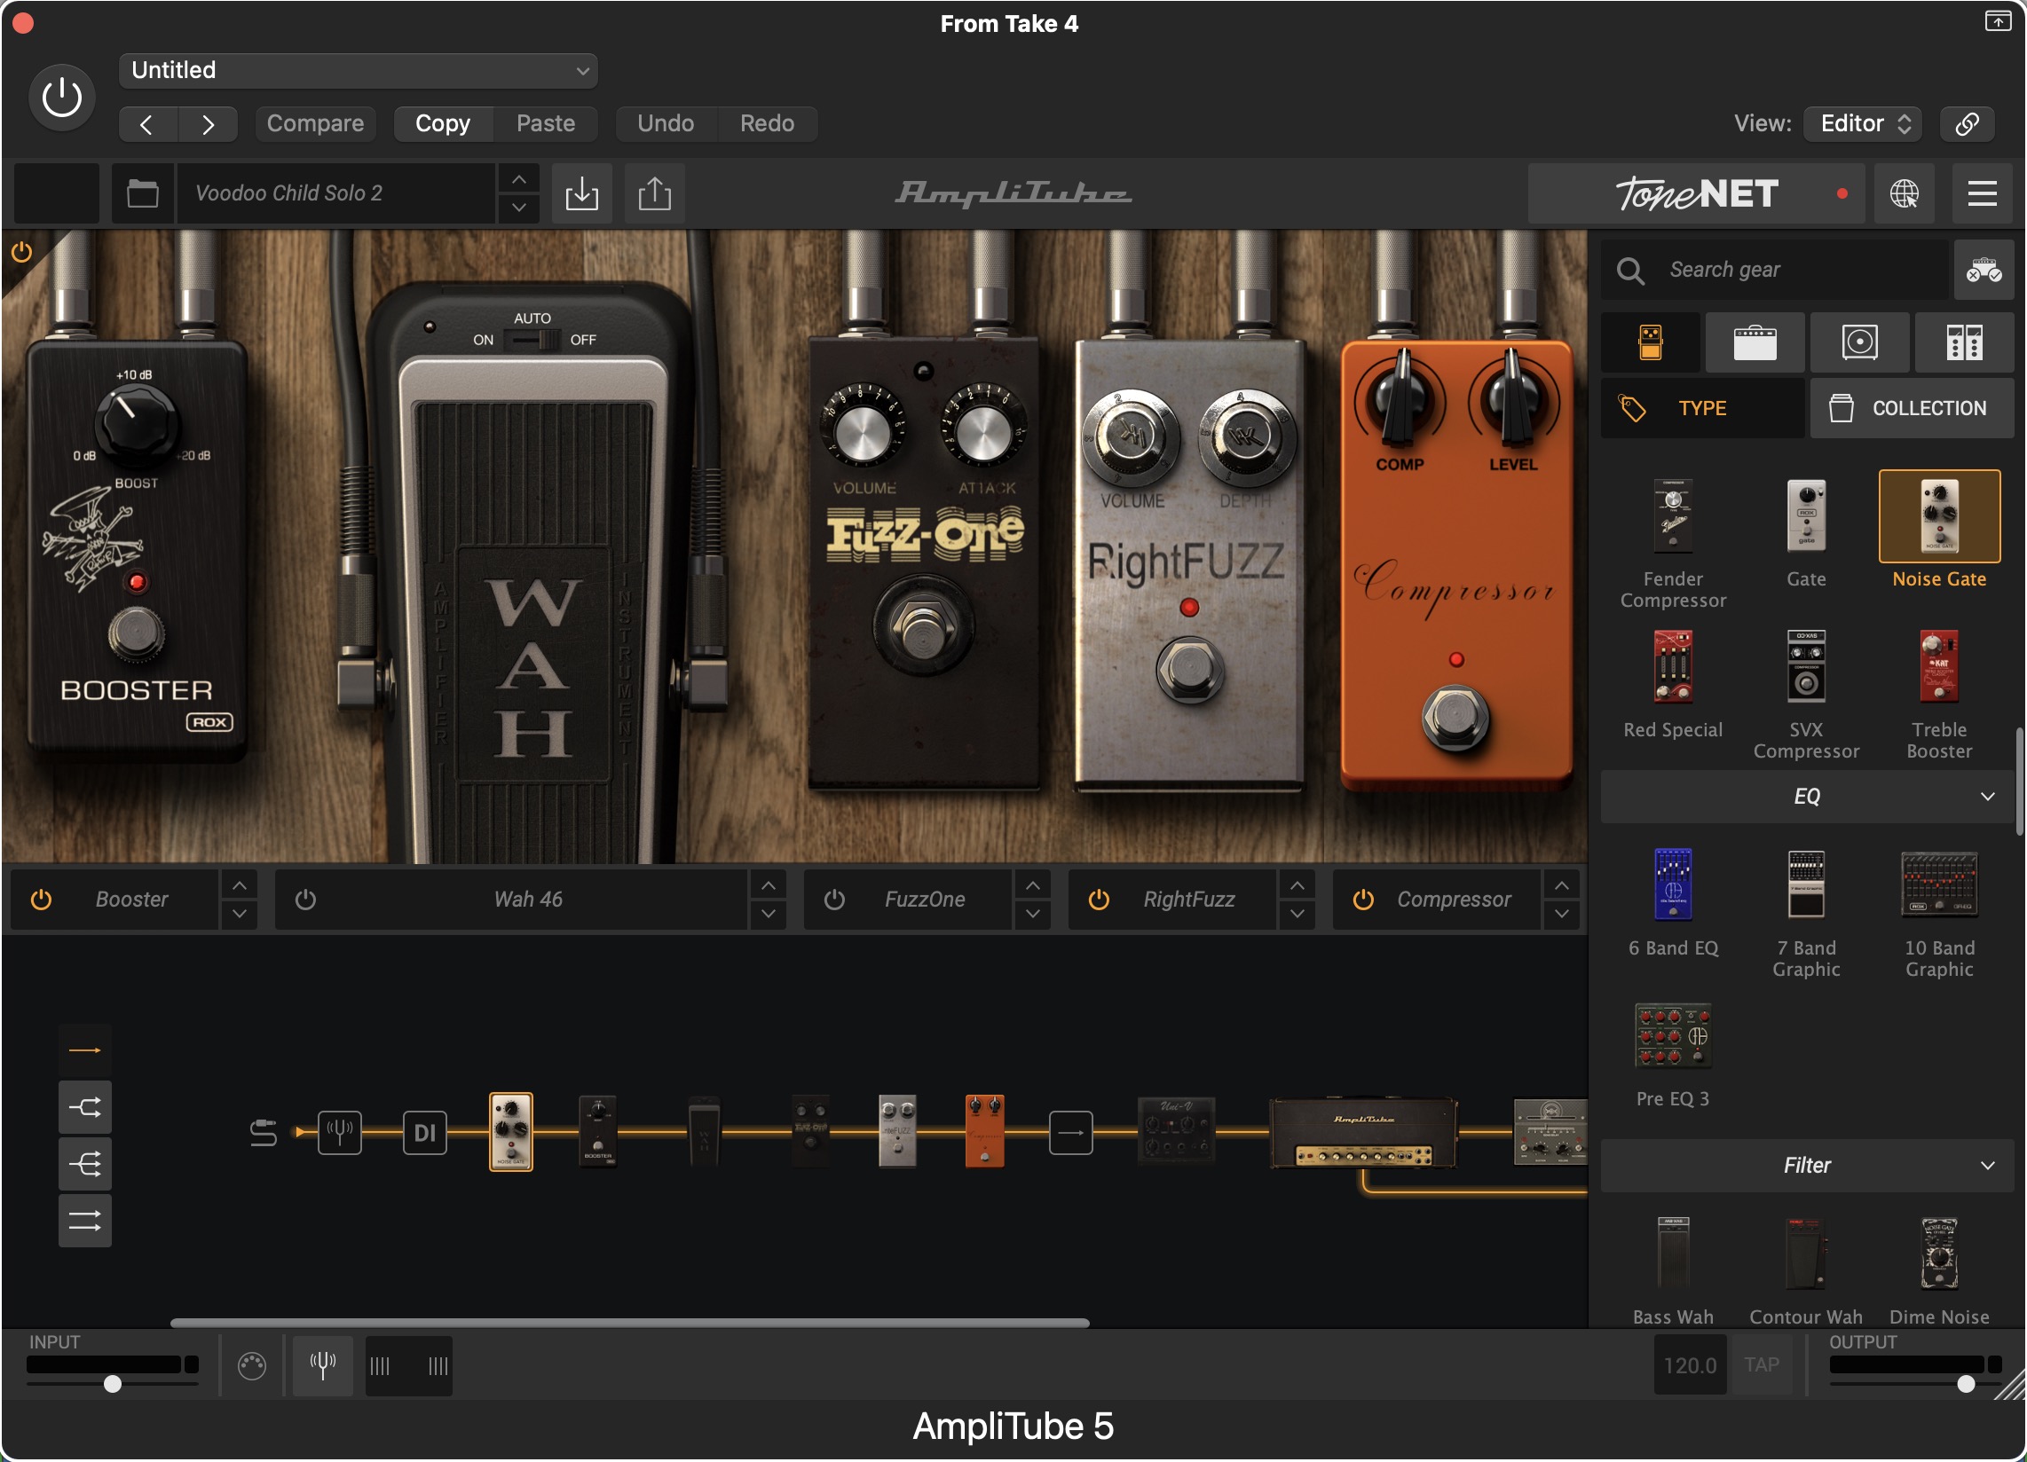
Task: Stomp the Booster footswitch
Action: tap(136, 633)
